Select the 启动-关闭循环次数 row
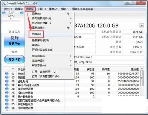This screenshot has width=148, height=115. (x=72, y=85)
